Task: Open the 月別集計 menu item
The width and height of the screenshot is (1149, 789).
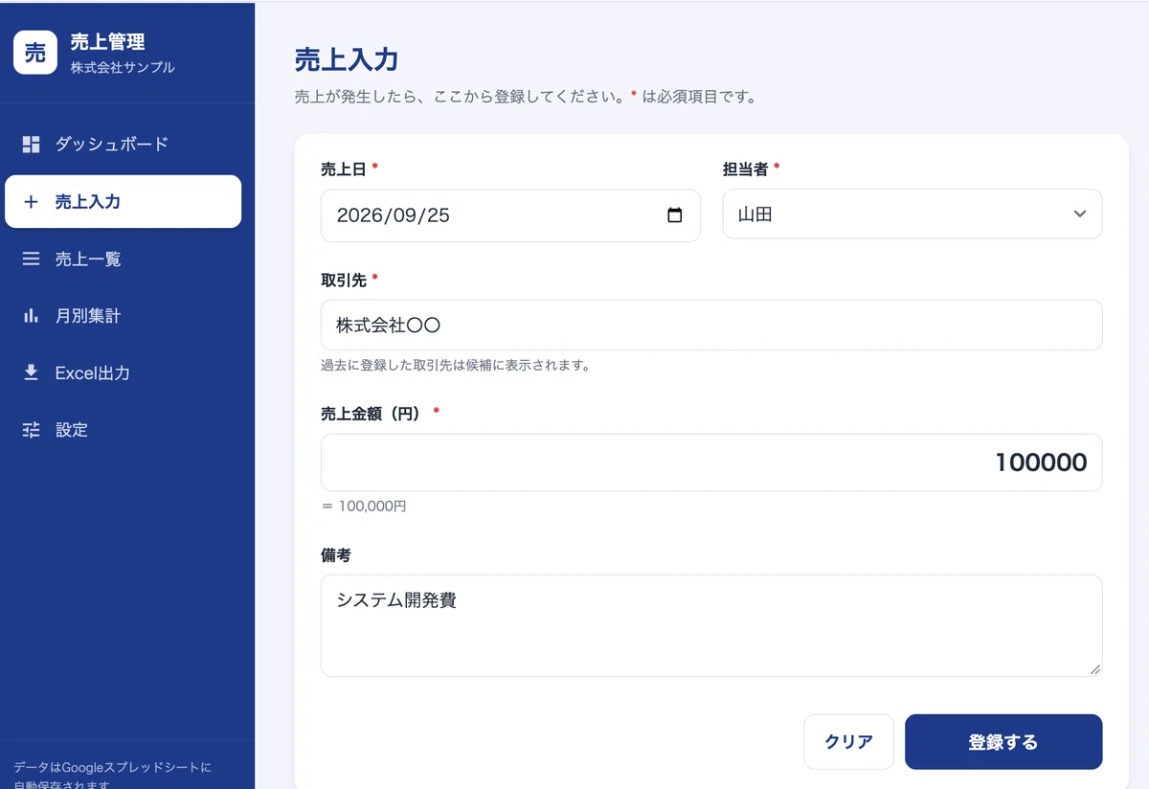Action: point(123,315)
